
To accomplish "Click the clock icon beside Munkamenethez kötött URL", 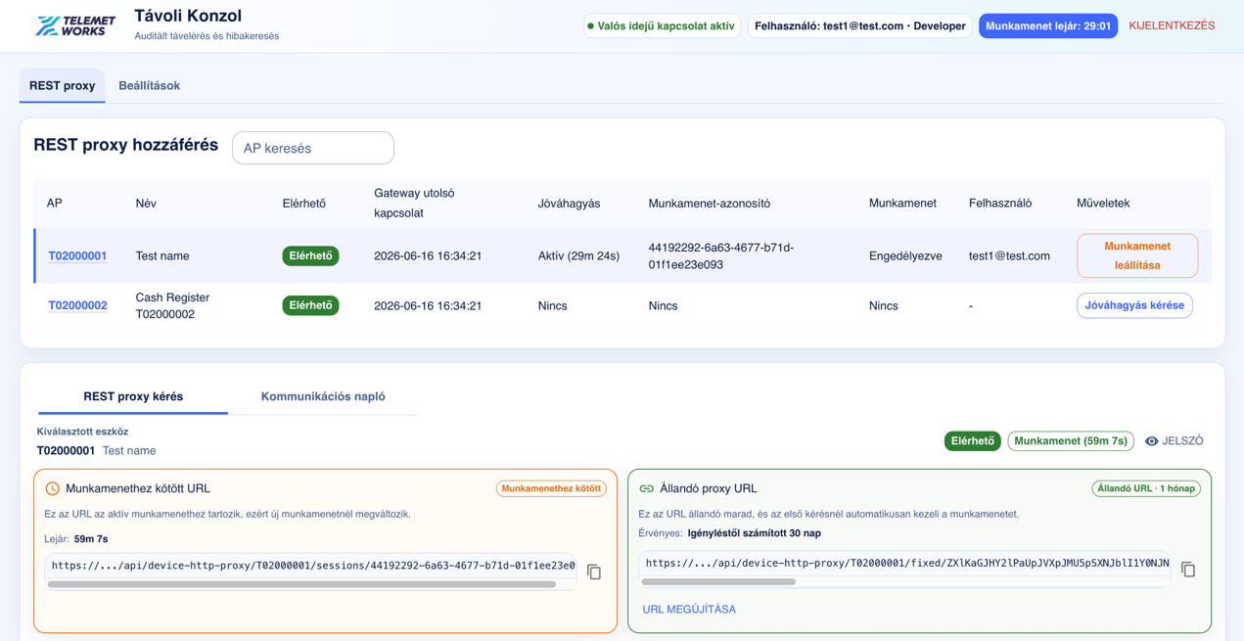I will [x=53, y=488].
